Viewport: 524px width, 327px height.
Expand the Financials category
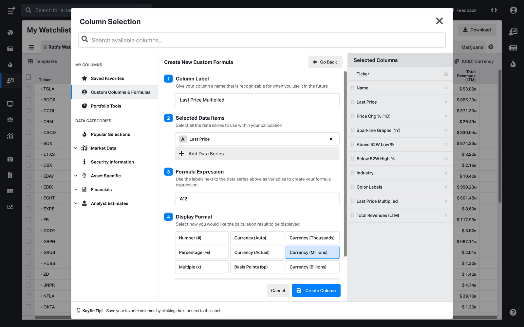tap(76, 190)
